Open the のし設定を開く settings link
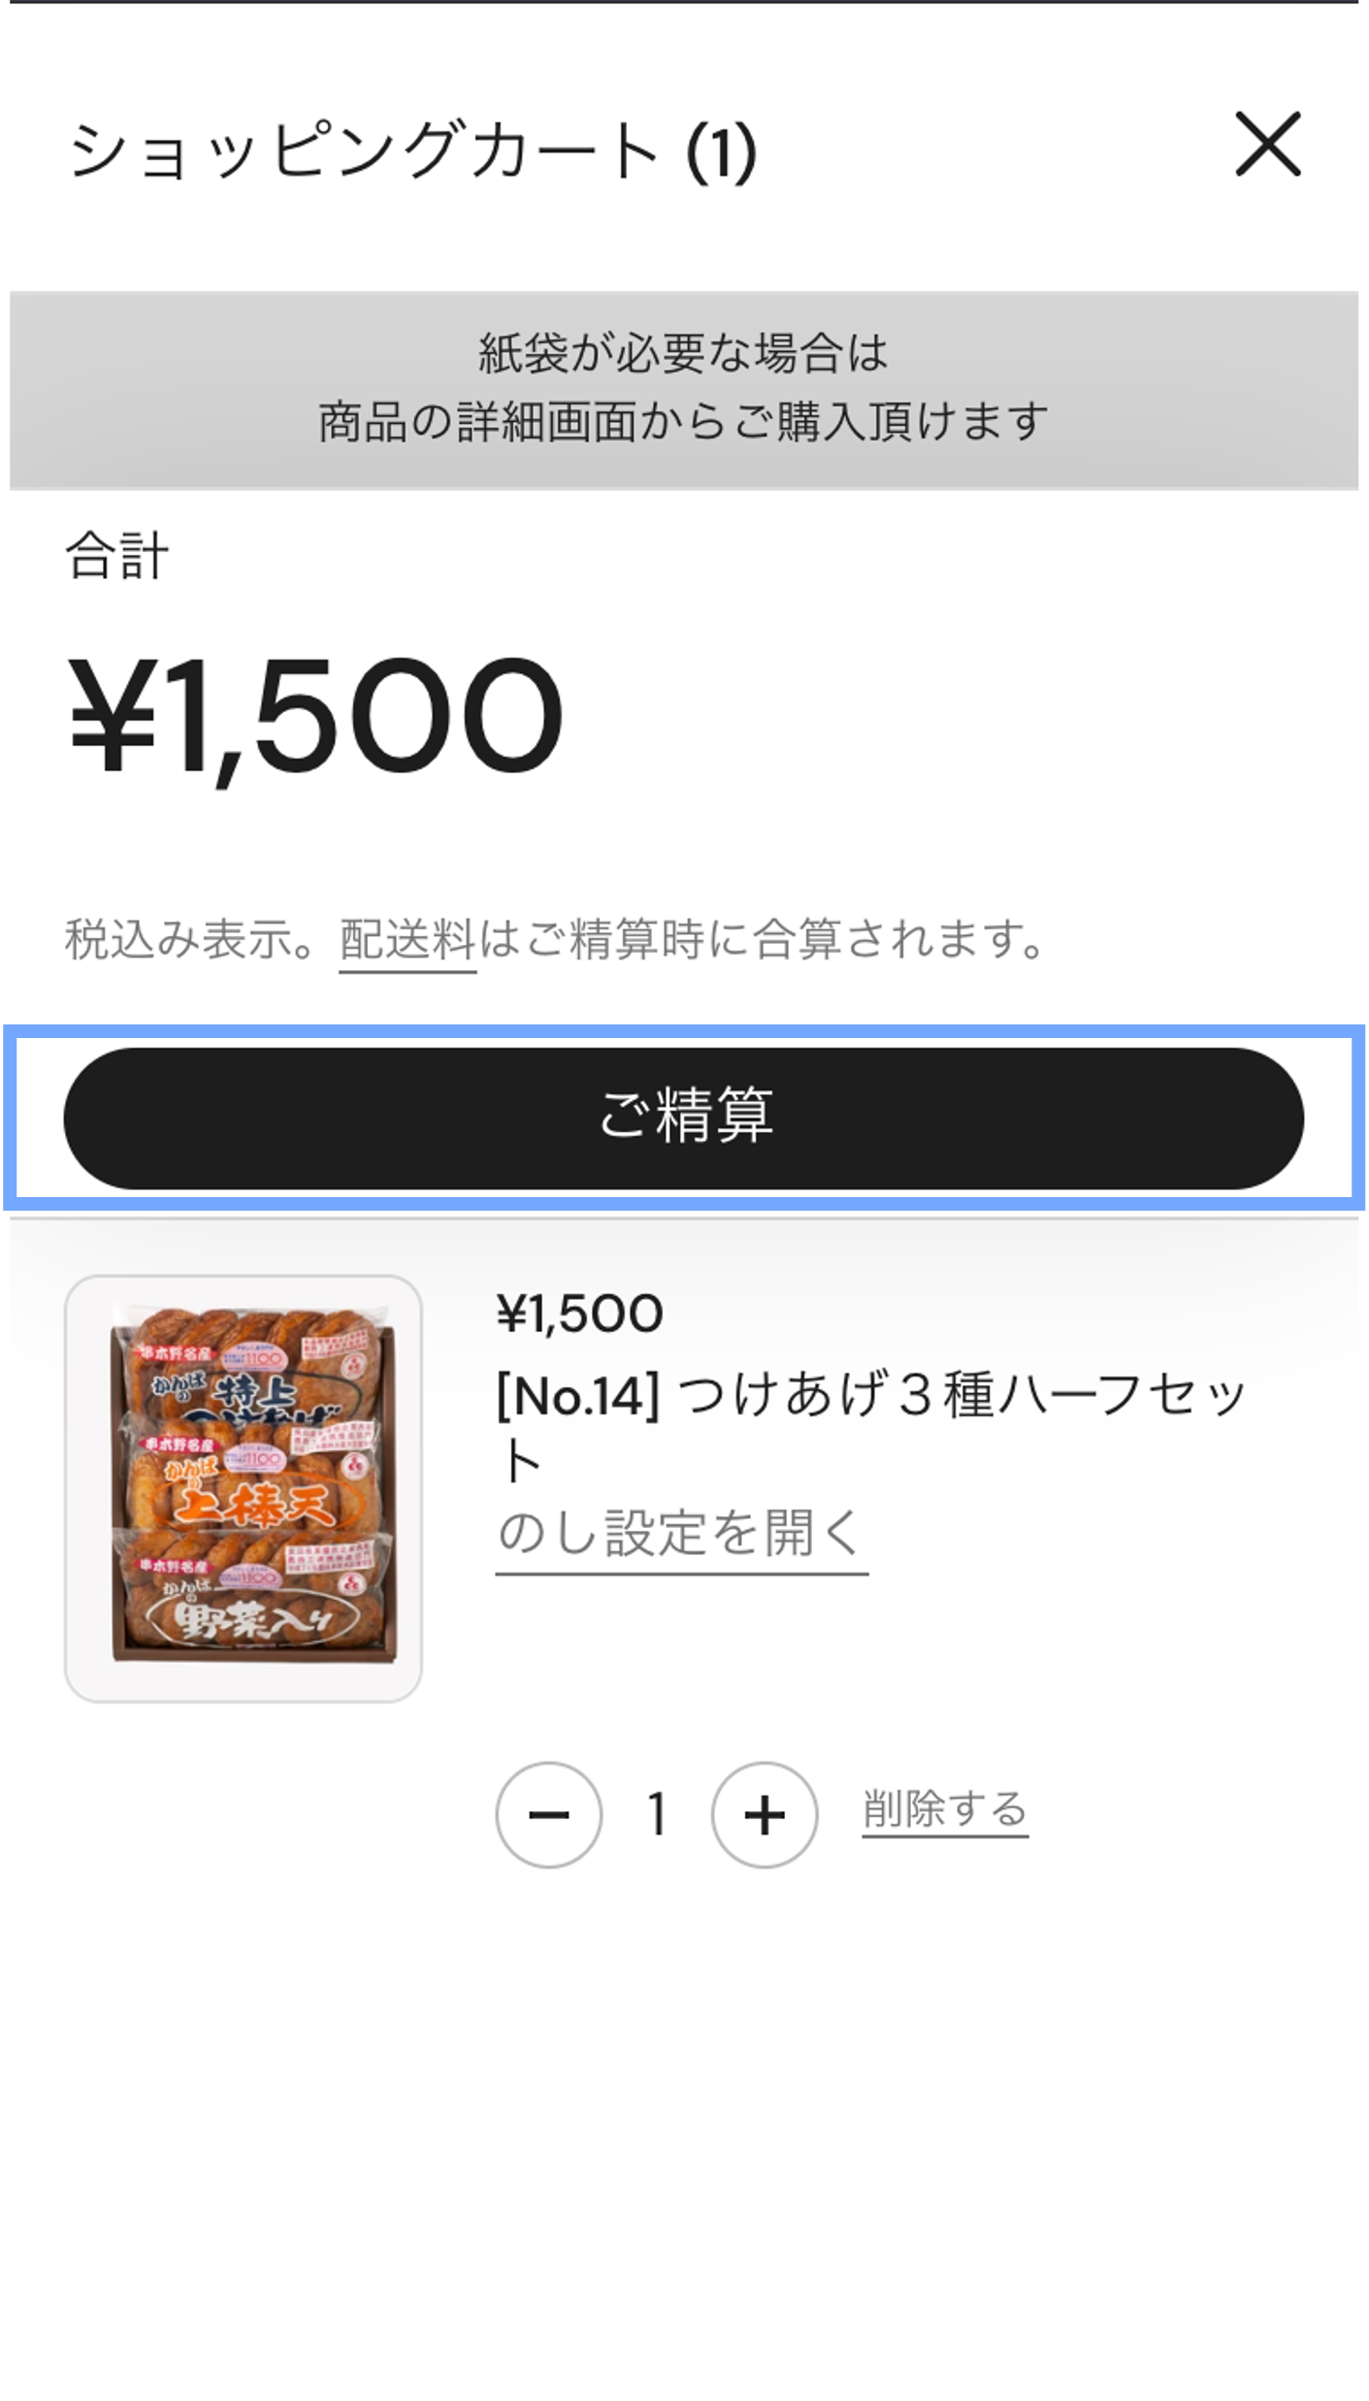The height and width of the screenshot is (2401, 1369). point(681,1534)
